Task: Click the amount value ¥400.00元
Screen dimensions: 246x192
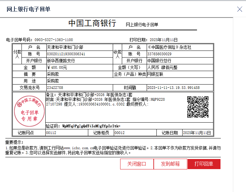Action: click(57, 67)
